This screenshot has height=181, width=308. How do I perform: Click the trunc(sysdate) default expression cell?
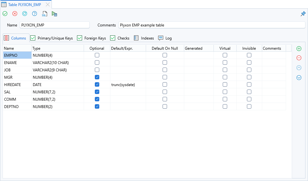128,84
